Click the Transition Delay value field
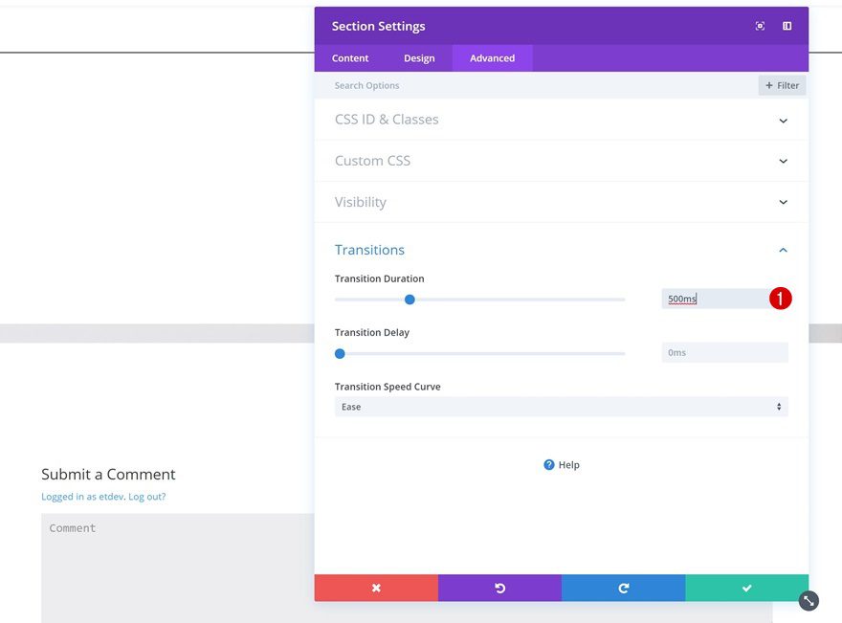 [724, 353]
